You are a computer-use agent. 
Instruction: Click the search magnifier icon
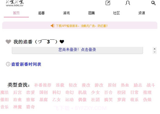point(153,3)
